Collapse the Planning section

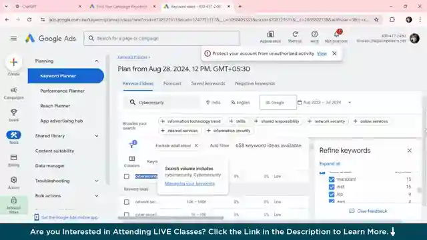[x=96, y=61]
